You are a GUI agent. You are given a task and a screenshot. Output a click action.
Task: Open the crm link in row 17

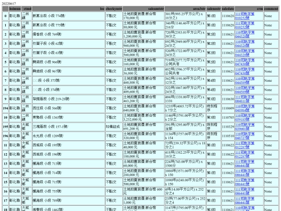[245, 201]
